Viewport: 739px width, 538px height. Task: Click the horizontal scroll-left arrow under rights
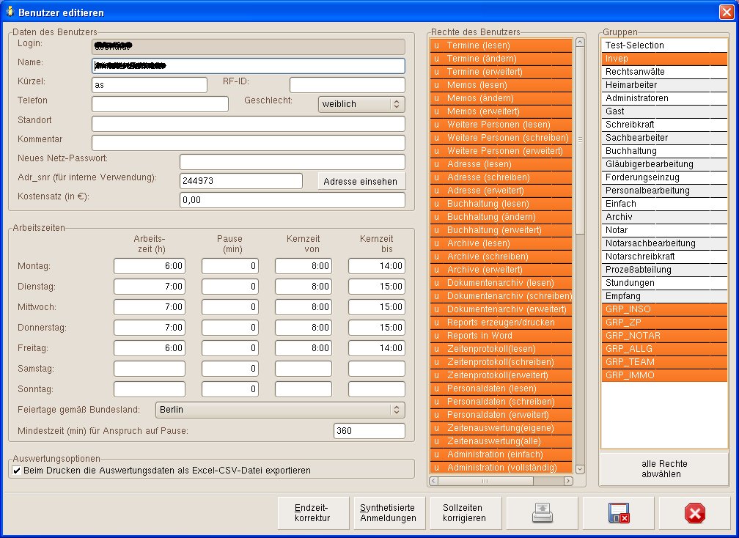click(x=434, y=481)
